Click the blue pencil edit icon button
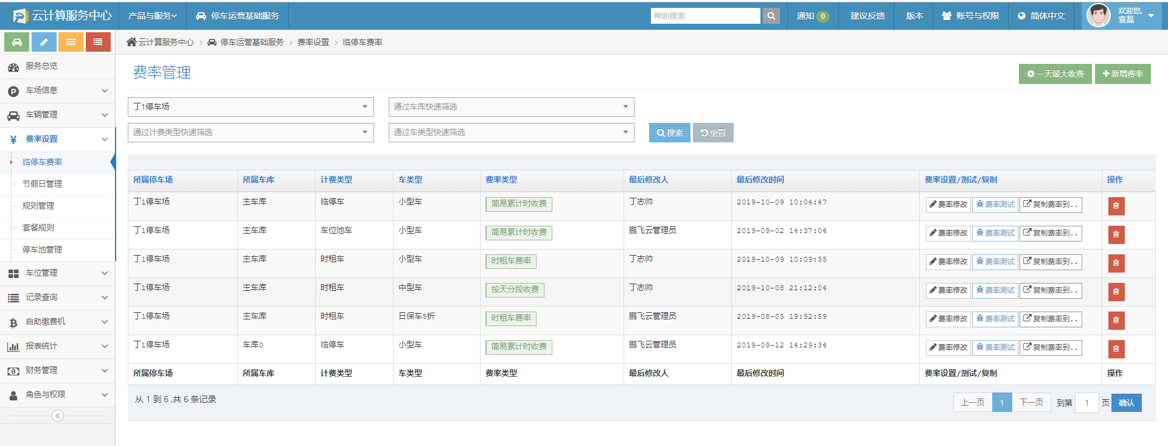This screenshot has height=446, width=1168. [44, 42]
